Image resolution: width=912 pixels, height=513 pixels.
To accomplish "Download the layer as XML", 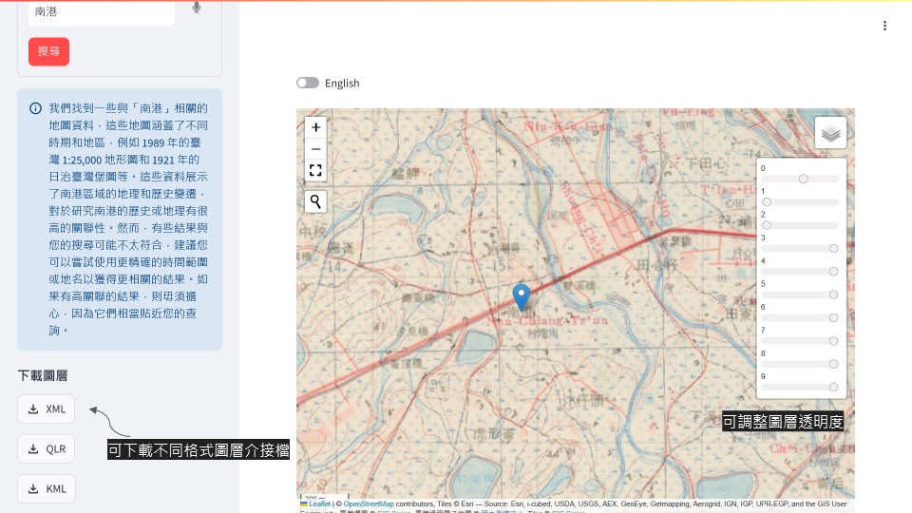I will pyautogui.click(x=46, y=408).
